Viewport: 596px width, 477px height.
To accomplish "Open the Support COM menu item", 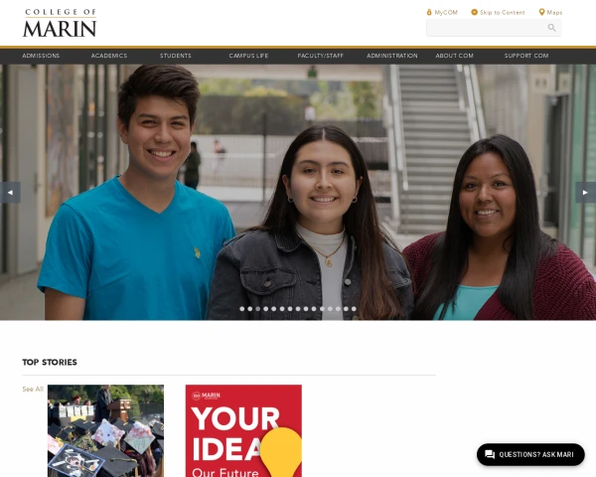I will tap(526, 56).
